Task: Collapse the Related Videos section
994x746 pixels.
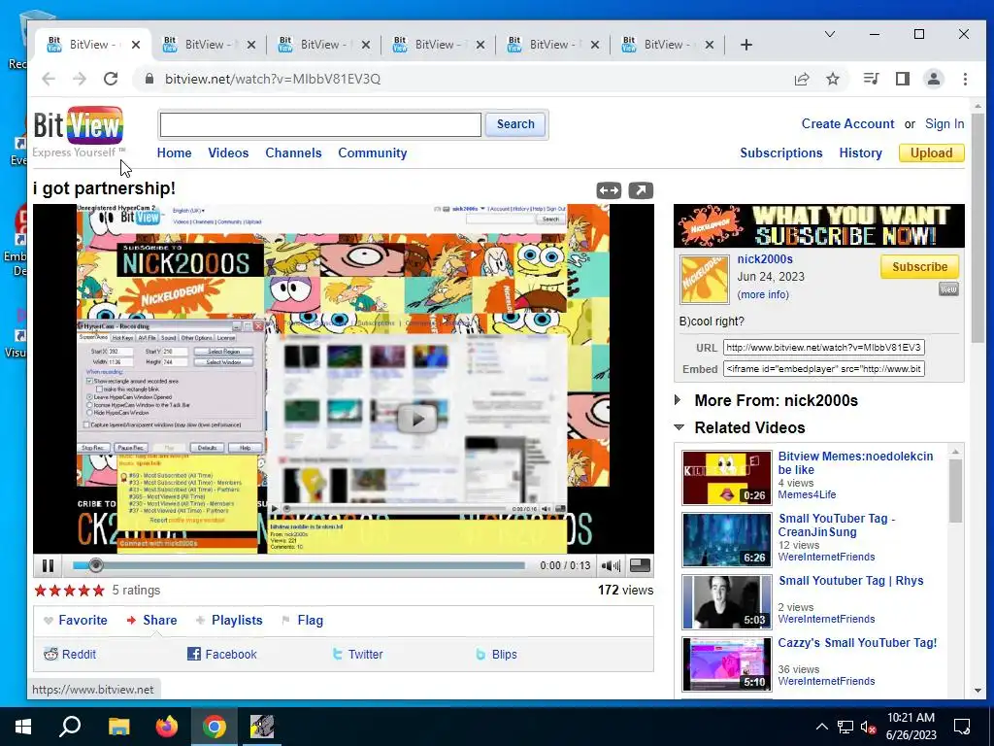Action: pos(679,427)
